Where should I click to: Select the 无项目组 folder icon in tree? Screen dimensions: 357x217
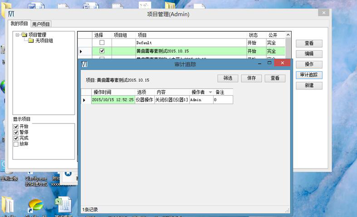pos(31,41)
